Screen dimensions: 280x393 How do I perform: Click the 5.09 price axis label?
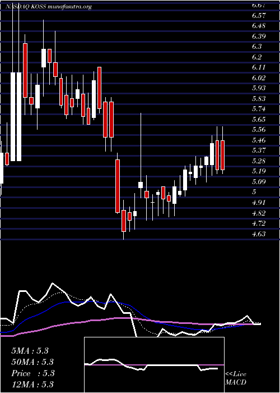pyautogui.click(x=259, y=182)
